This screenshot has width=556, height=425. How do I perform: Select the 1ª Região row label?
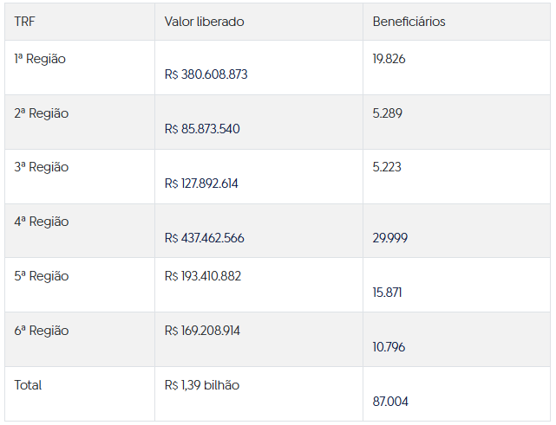[x=40, y=59]
